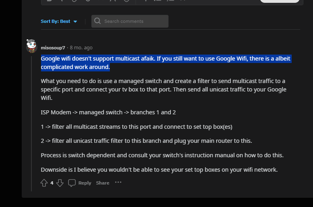The height and width of the screenshot is (207, 313).
Task: Click the Reply button text
Action: coord(84,183)
